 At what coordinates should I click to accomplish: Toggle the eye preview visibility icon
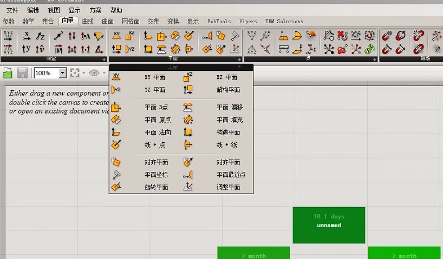(94, 73)
